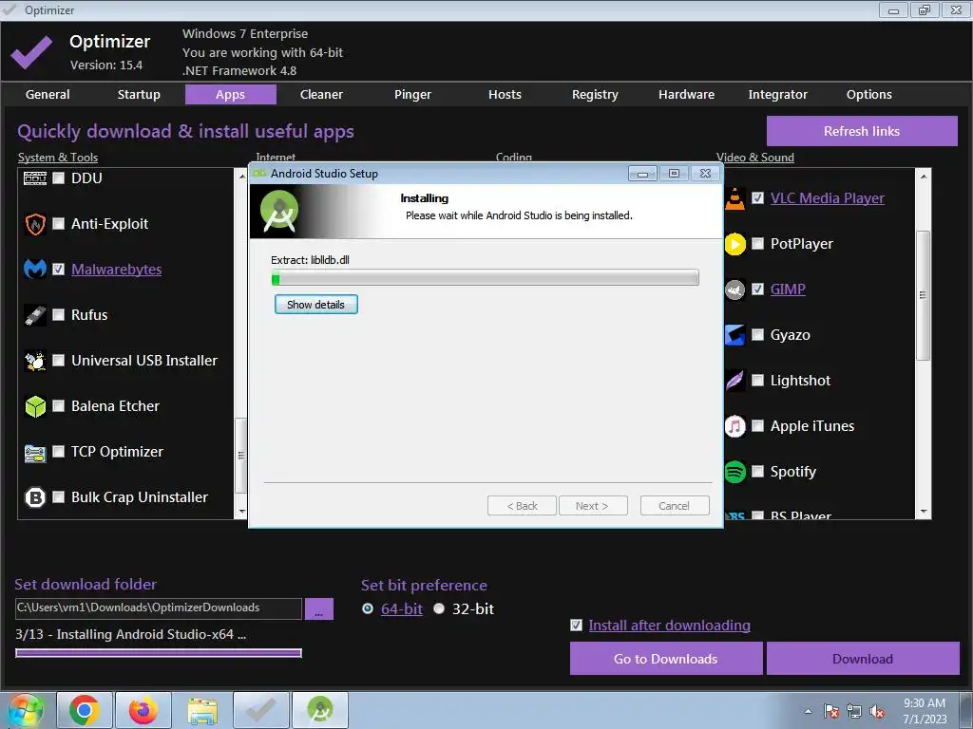The width and height of the screenshot is (973, 729).
Task: Click the download folder path field
Action: click(x=159, y=608)
